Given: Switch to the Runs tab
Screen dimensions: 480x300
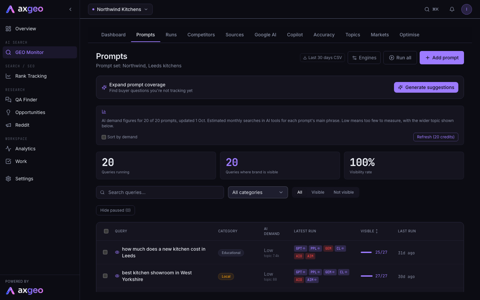Looking at the screenshot, I should coord(171,35).
